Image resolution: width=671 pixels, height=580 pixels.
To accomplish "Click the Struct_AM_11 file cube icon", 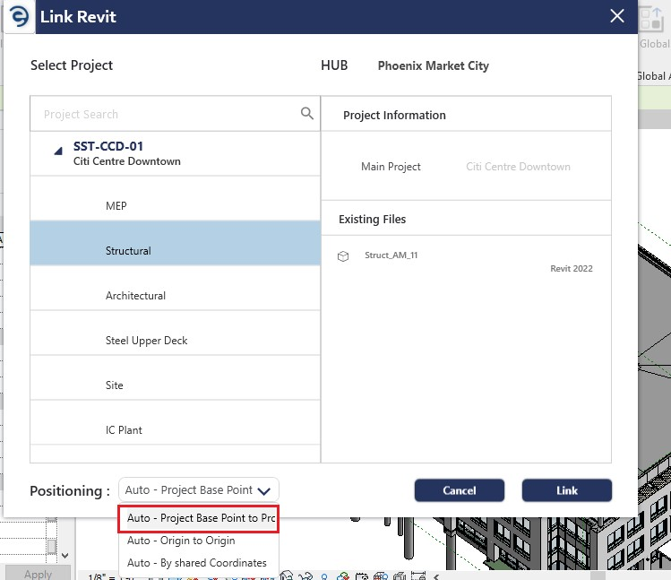I will (x=343, y=256).
